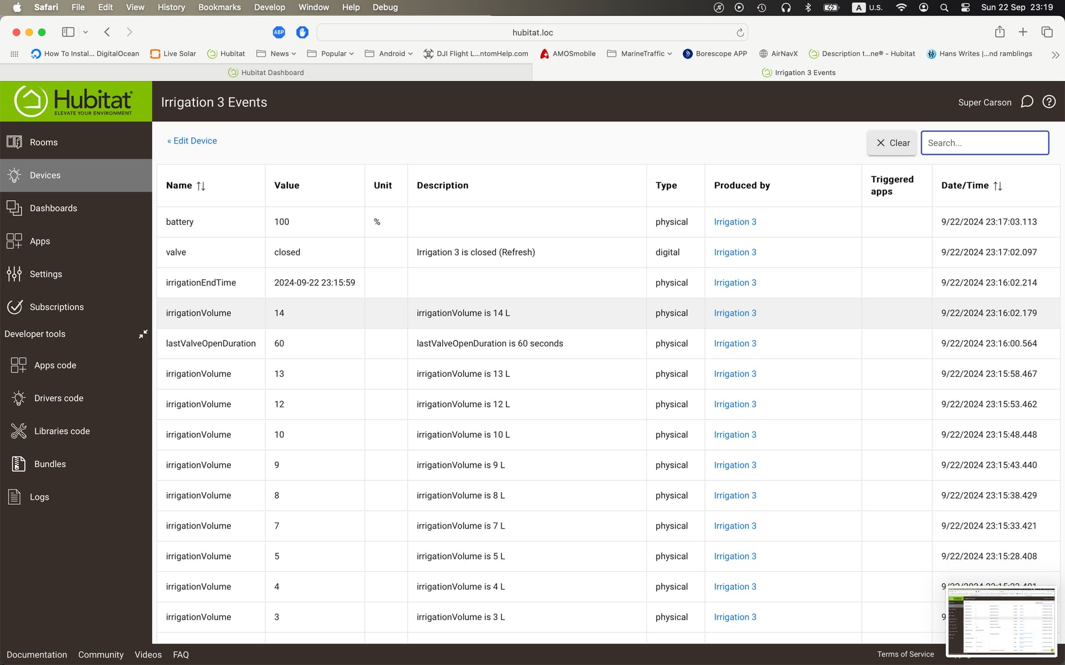This screenshot has height=665, width=1065.
Task: Select the 'irrigationVolume is 14 L' description
Action: tap(463, 313)
